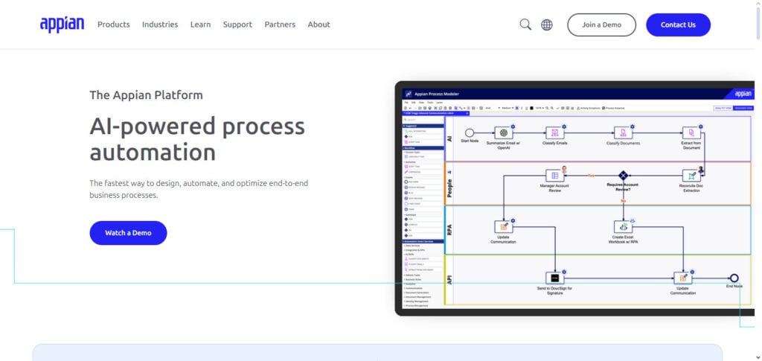This screenshot has width=762, height=361.
Task: Click the "The Appian Platform" subtitle
Action: tap(146, 95)
